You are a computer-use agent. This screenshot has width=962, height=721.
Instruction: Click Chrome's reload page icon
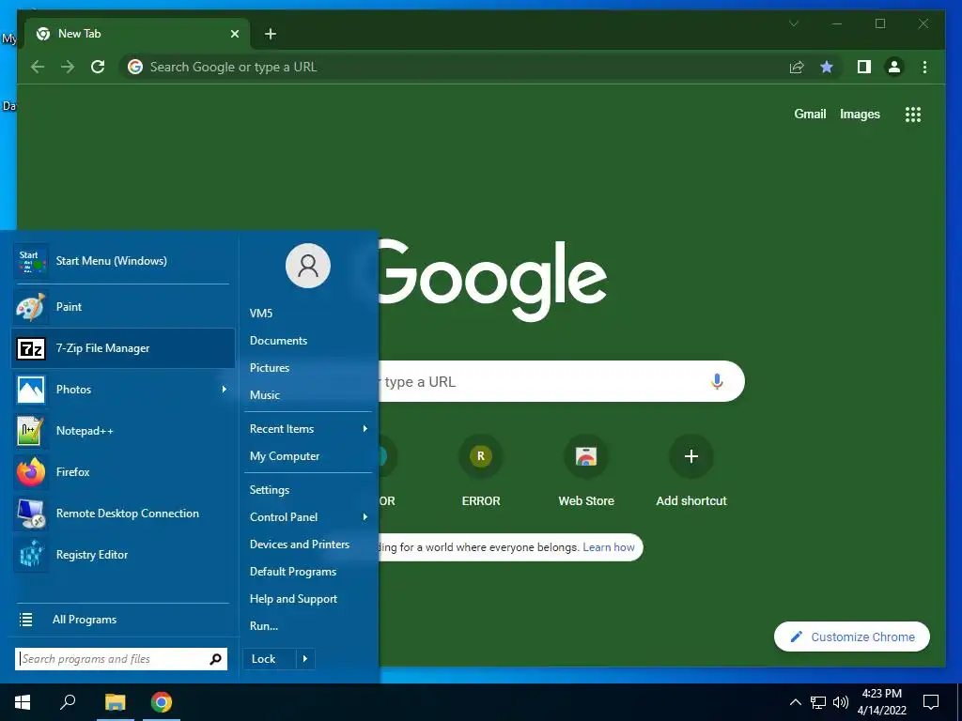pos(98,67)
